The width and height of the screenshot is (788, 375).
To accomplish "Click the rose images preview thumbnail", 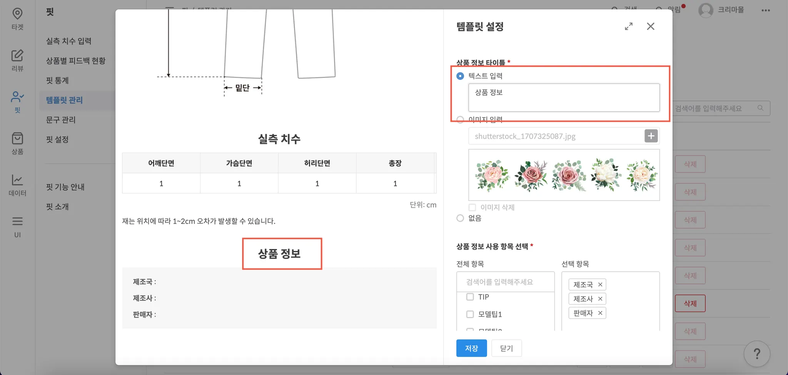I will (x=564, y=175).
